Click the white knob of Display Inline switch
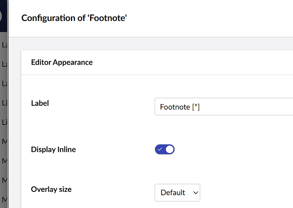Viewport: 293px width, 208px height. [169, 149]
